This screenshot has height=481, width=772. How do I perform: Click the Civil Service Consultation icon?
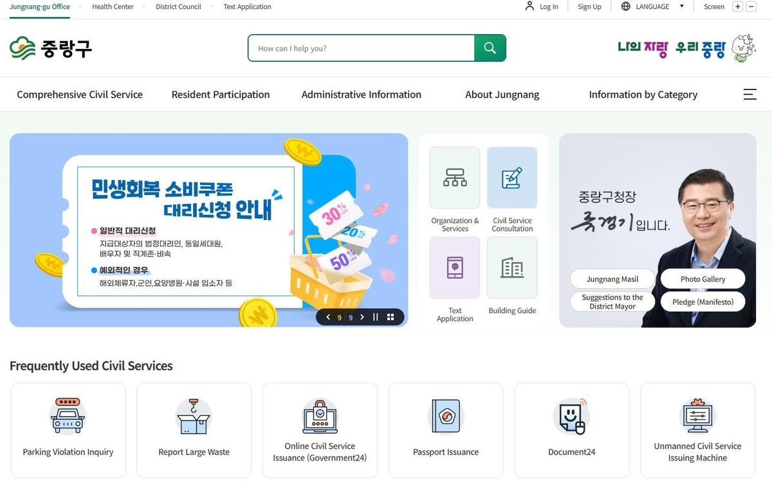point(512,178)
